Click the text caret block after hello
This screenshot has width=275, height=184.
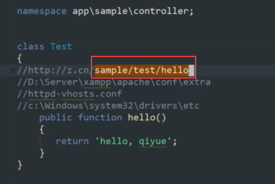pyautogui.click(x=191, y=70)
